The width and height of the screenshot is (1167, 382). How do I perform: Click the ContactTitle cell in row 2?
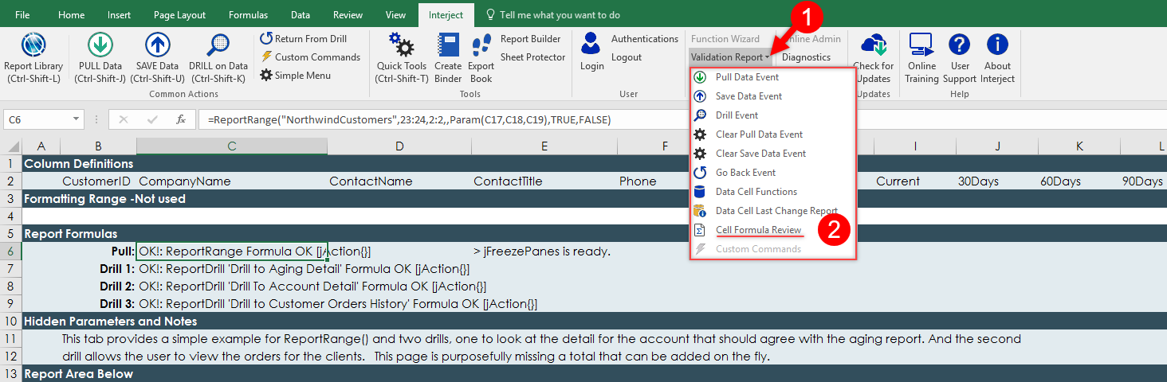pyautogui.click(x=544, y=181)
